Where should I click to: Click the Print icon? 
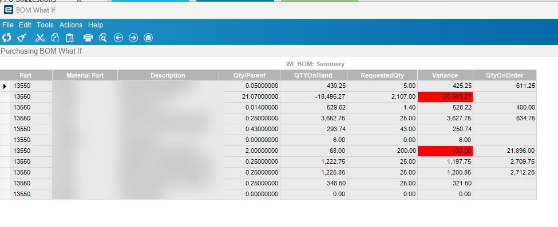pyautogui.click(x=88, y=37)
